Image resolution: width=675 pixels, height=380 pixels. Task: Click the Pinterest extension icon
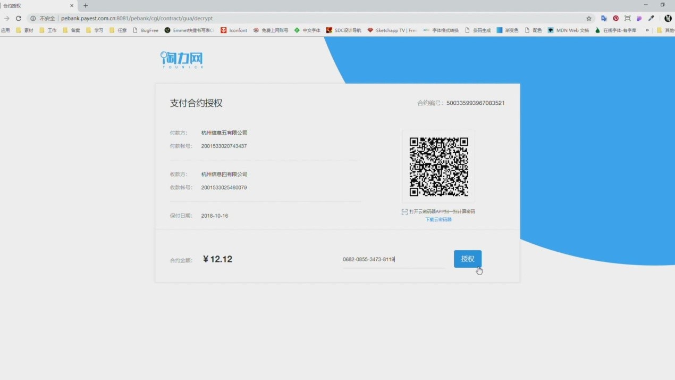pos(615,18)
